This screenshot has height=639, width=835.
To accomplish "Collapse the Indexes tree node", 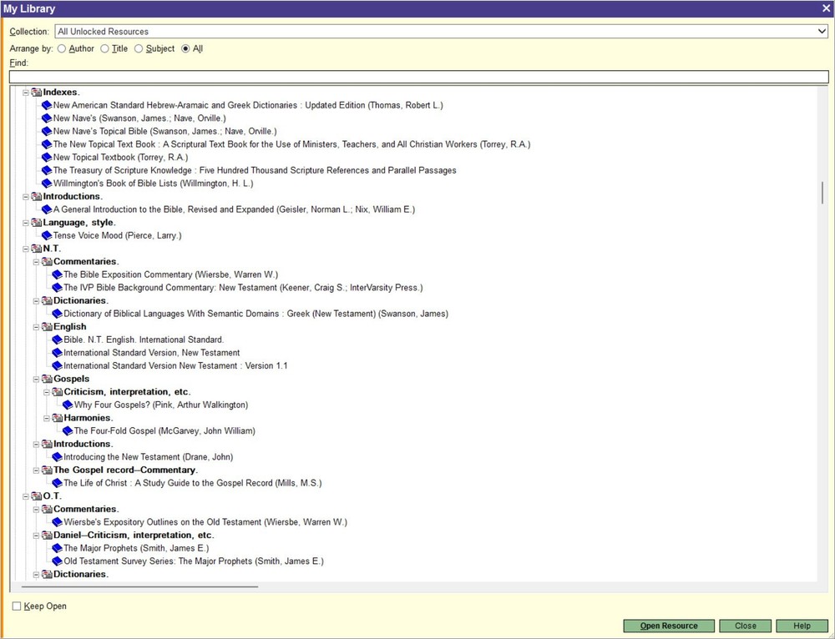I will tap(26, 93).
